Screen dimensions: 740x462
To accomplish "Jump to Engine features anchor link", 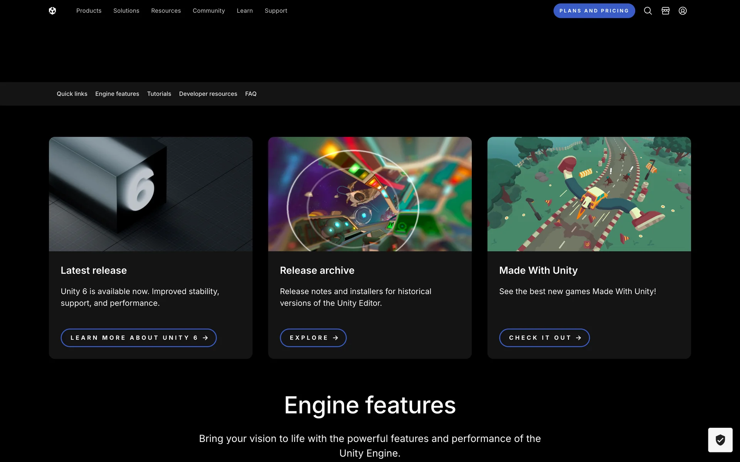I will coord(117,94).
